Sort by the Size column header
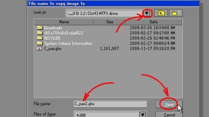 (110, 22)
